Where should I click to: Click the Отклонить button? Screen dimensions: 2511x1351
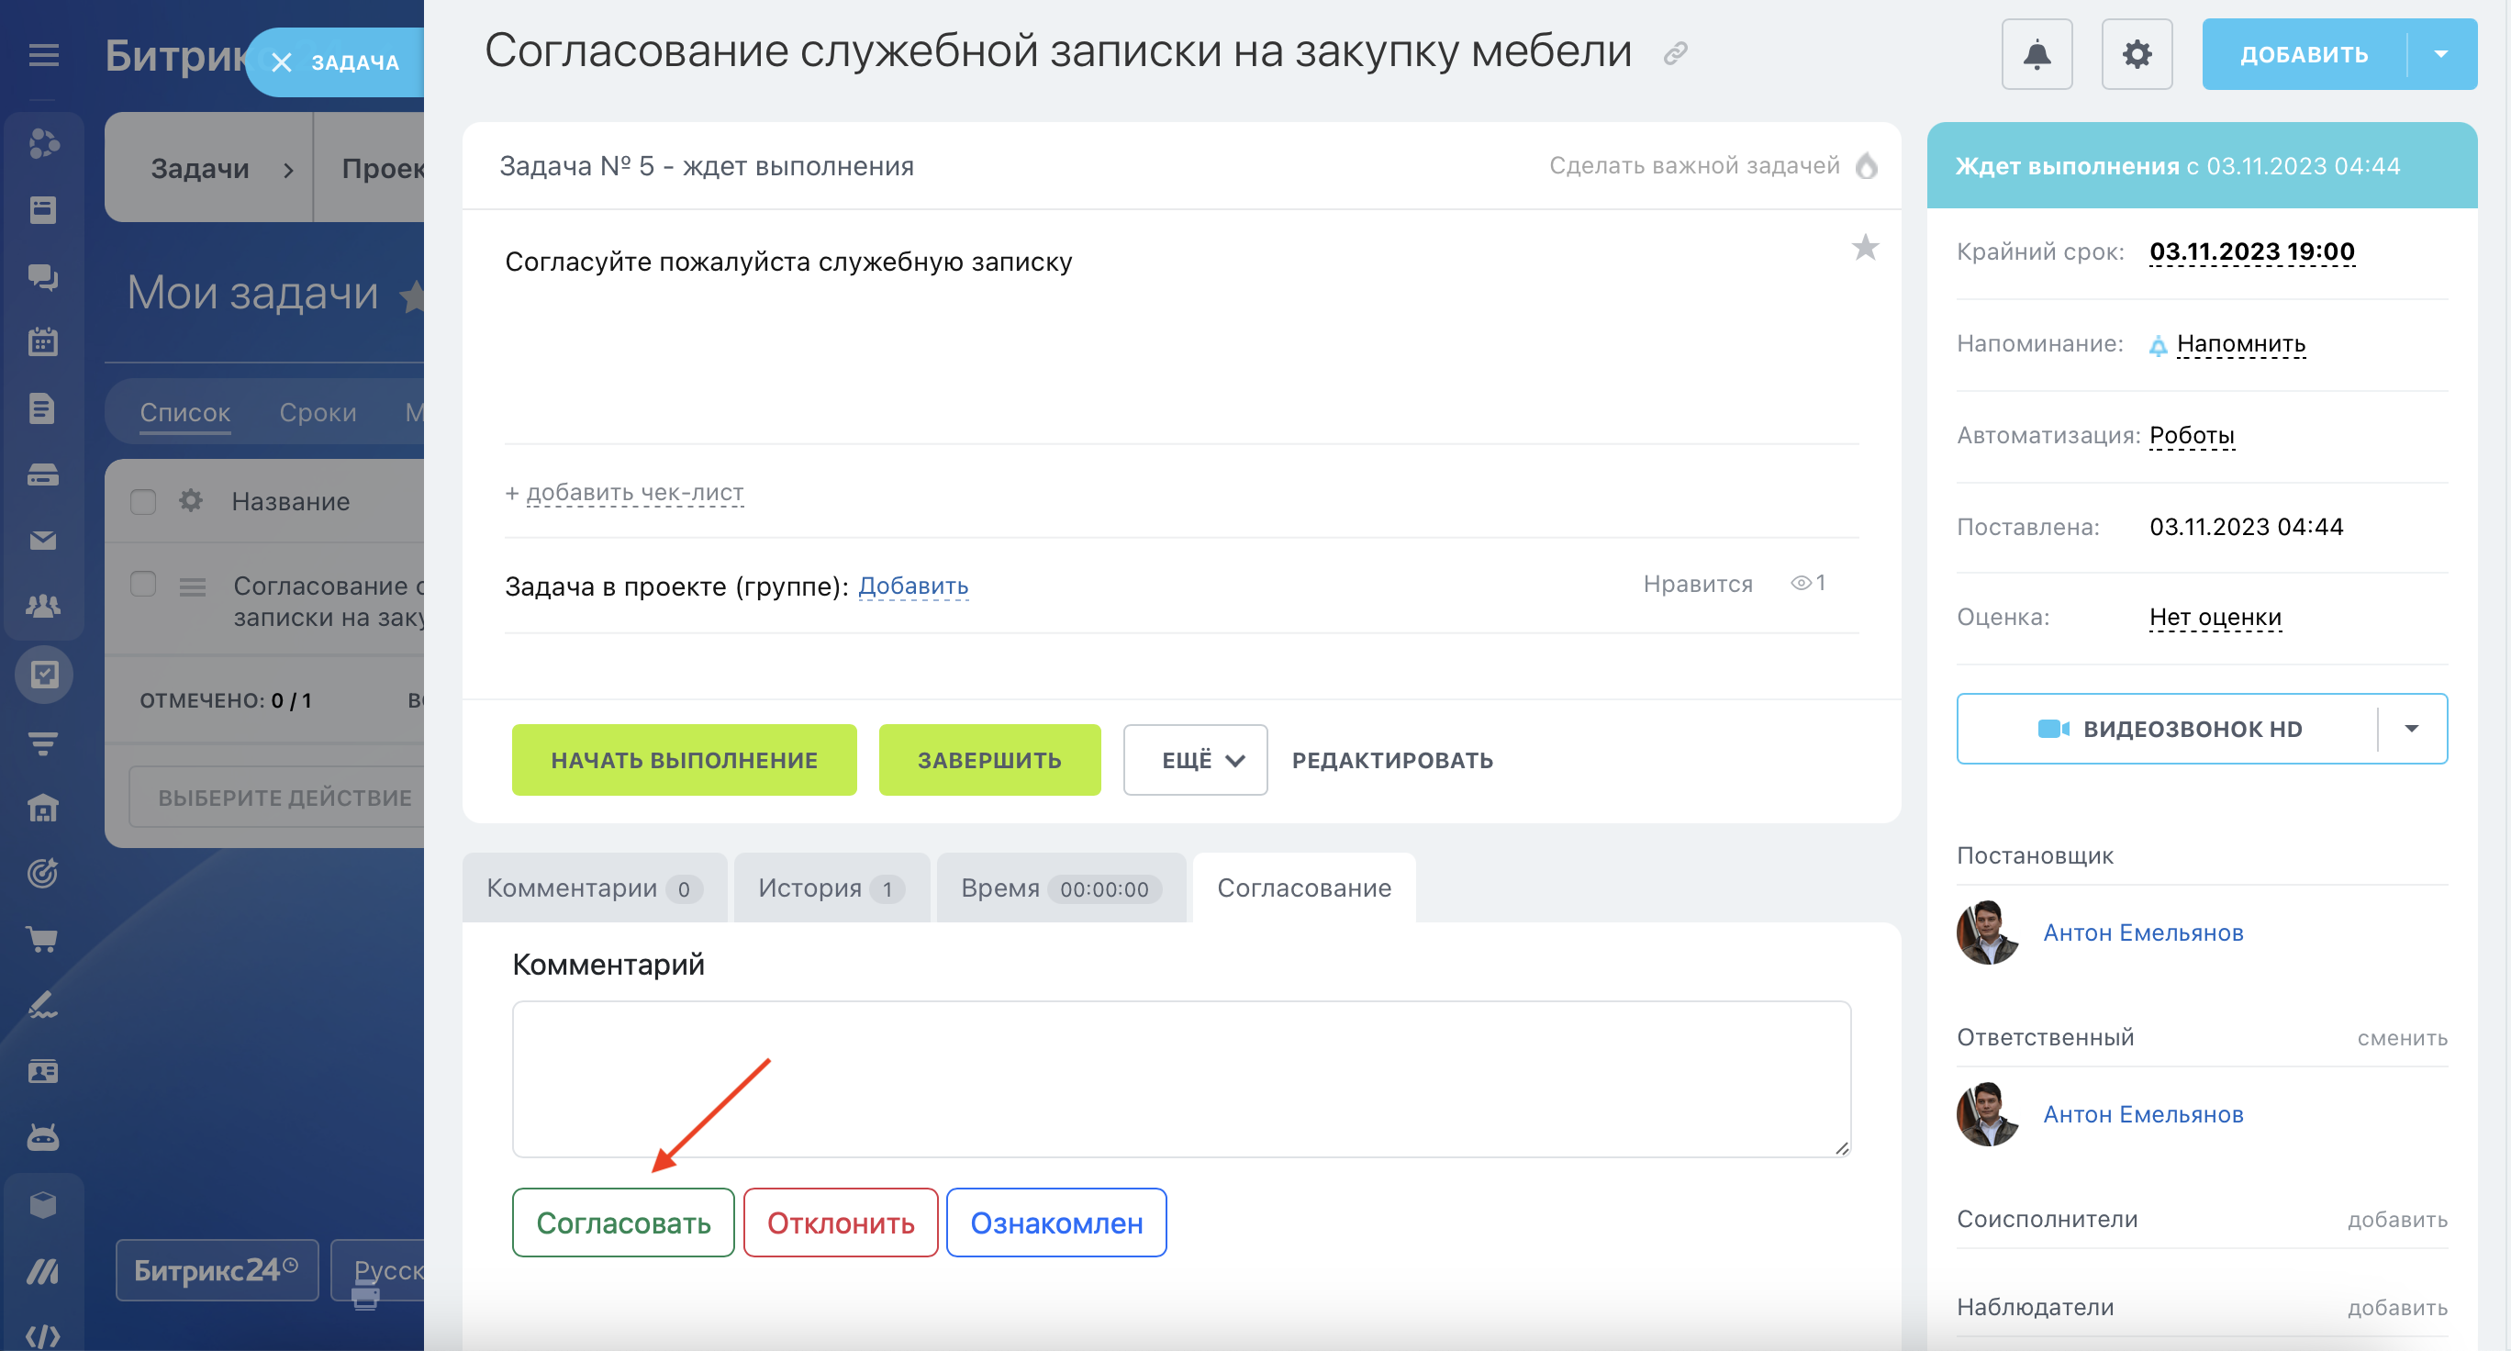point(839,1223)
